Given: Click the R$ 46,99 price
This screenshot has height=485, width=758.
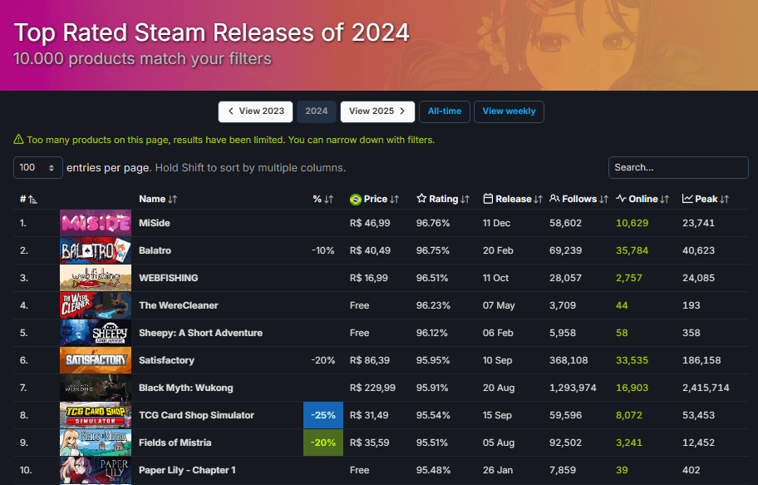Looking at the screenshot, I should tap(370, 223).
